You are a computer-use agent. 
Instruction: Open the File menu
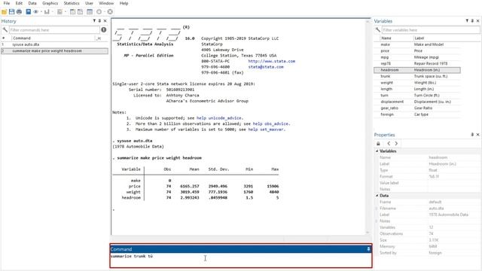pyautogui.click(x=7, y=3)
